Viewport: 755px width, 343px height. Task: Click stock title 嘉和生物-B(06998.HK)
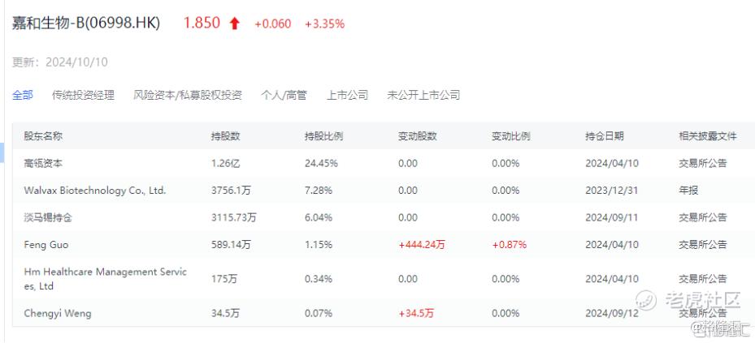(x=86, y=23)
